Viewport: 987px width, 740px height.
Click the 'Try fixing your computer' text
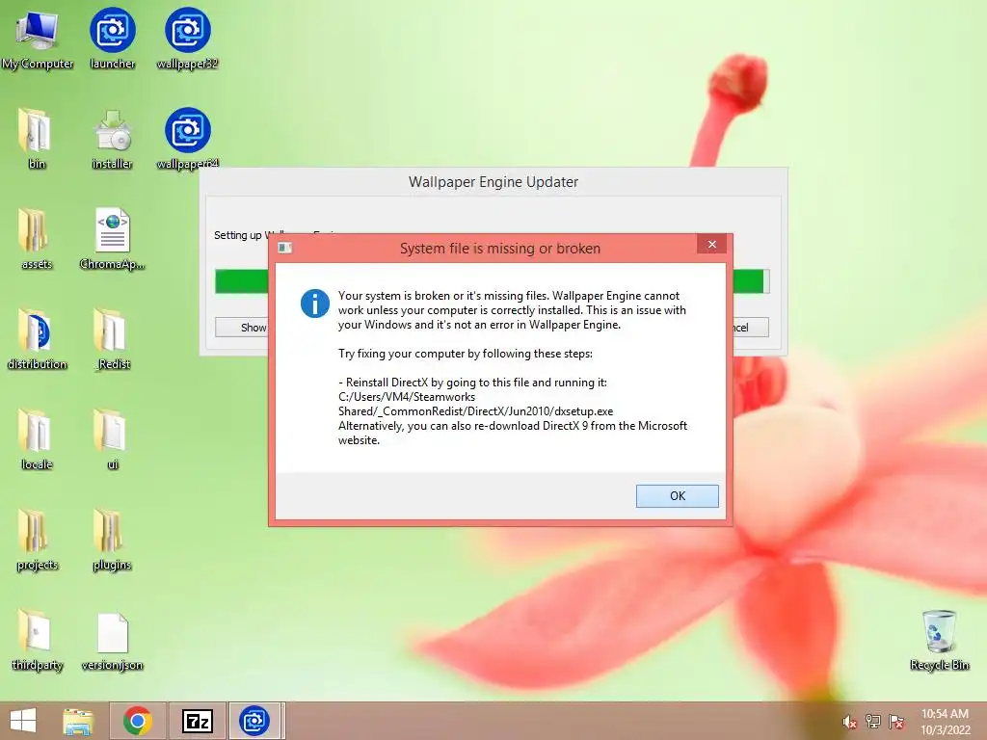coord(466,354)
